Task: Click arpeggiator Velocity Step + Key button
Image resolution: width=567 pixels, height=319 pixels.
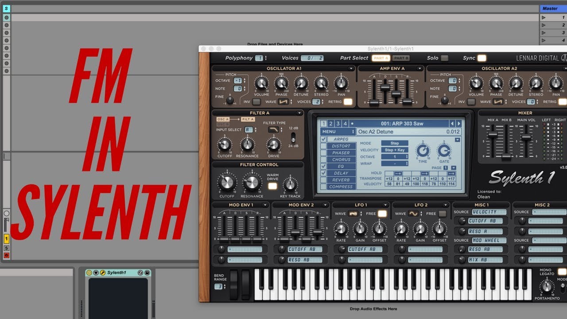Action: (395, 150)
